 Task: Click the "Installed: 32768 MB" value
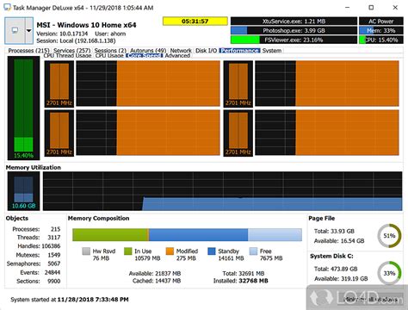(241, 281)
